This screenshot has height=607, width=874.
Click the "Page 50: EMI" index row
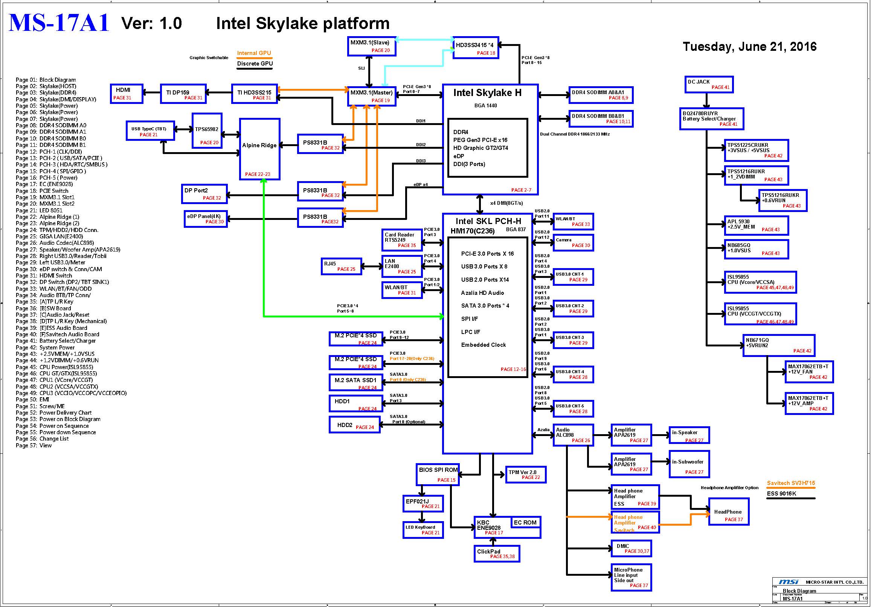click(32, 400)
